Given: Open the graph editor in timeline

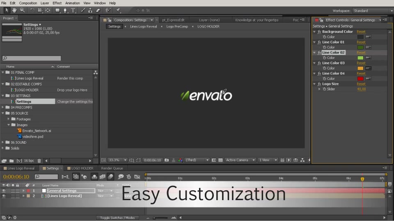Looking at the screenshot, I should [137, 177].
